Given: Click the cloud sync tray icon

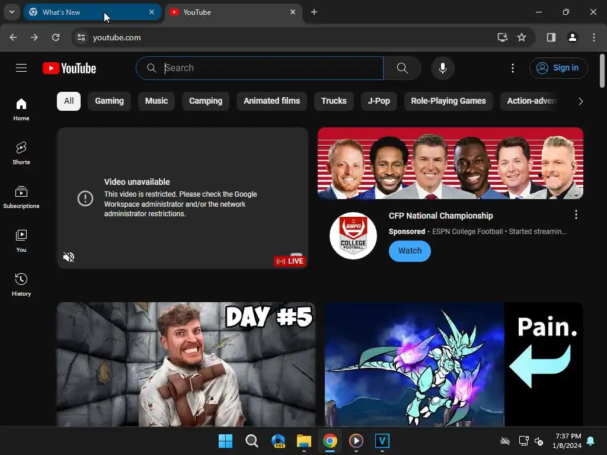Looking at the screenshot, I should click(505, 441).
